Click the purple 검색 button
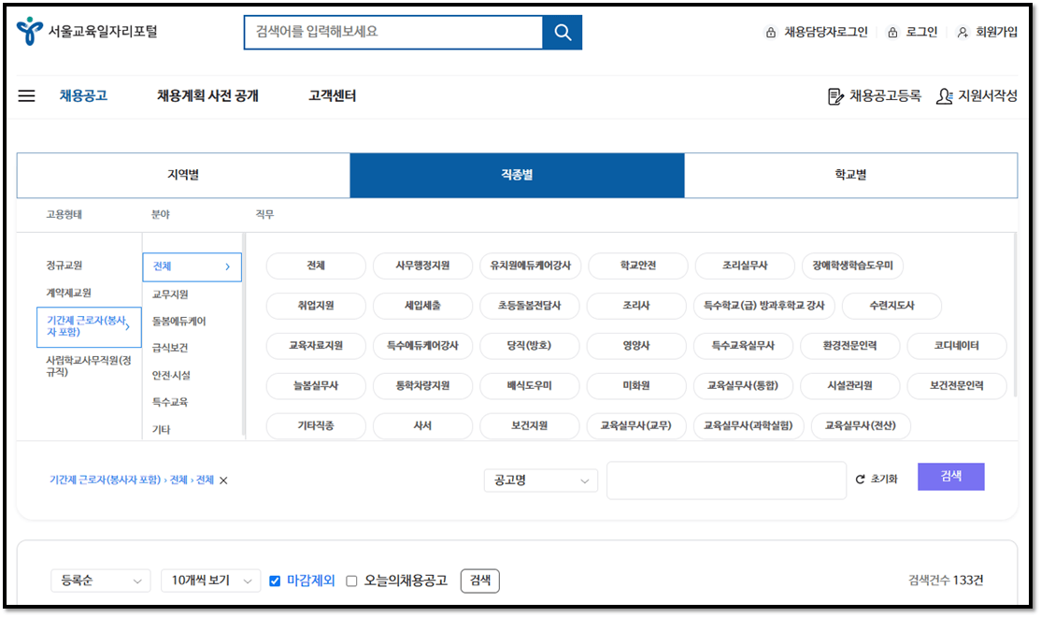The height and width of the screenshot is (617, 1041). 950,477
